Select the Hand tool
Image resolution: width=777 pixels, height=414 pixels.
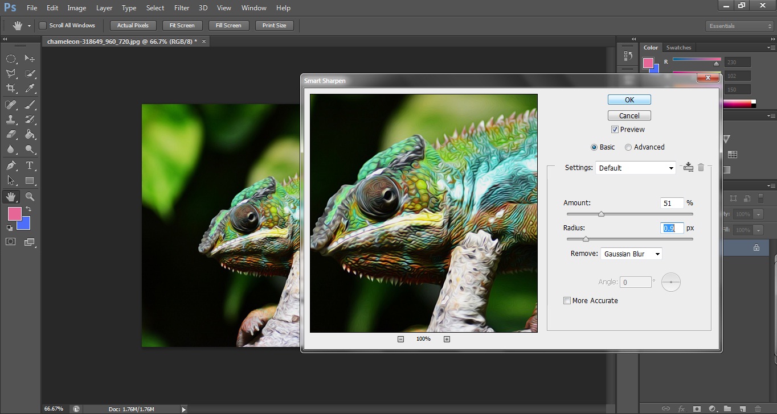coord(11,196)
